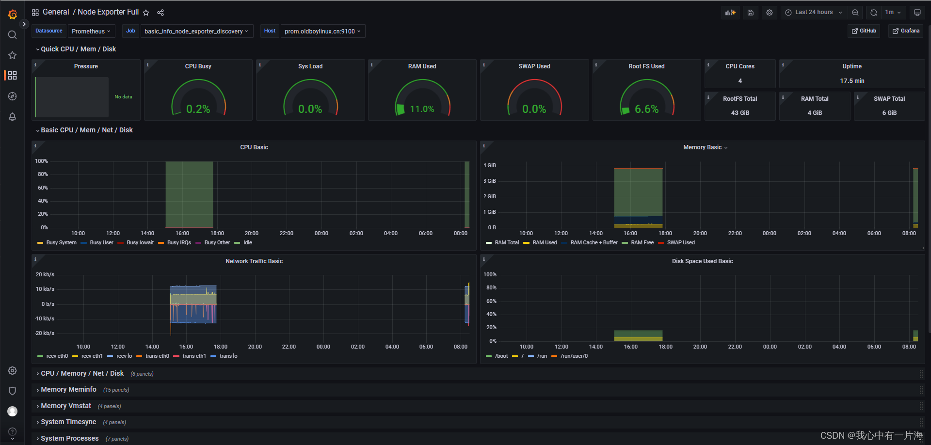The image size is (931, 445).
Task: Open the Host prom.oldboylinux.cn:9100 dropdown
Action: click(x=322, y=32)
